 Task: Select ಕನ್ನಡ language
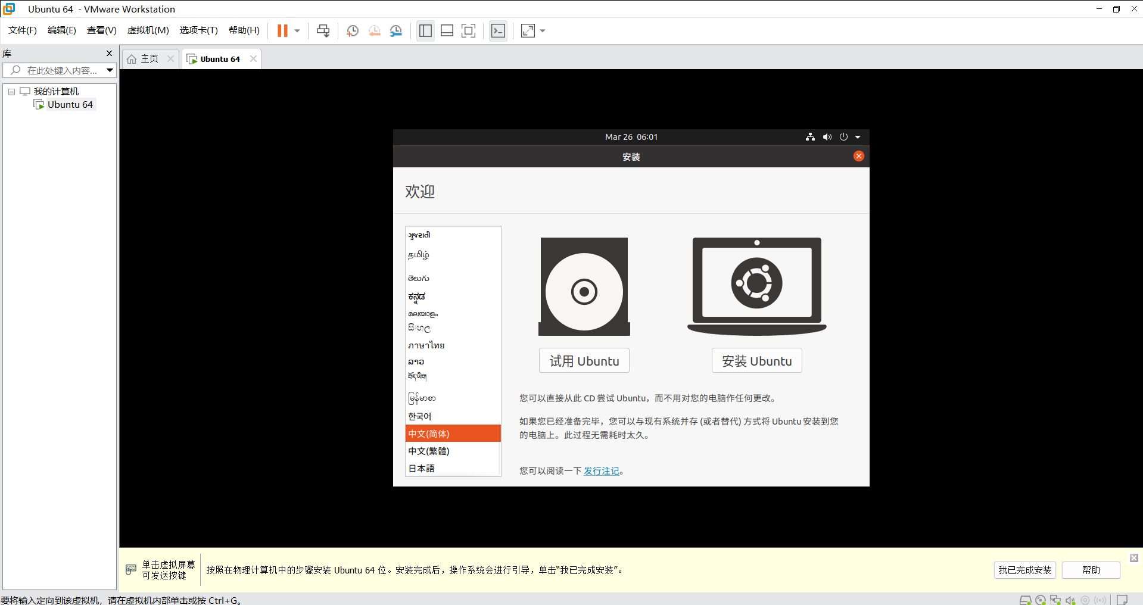pyautogui.click(x=453, y=297)
